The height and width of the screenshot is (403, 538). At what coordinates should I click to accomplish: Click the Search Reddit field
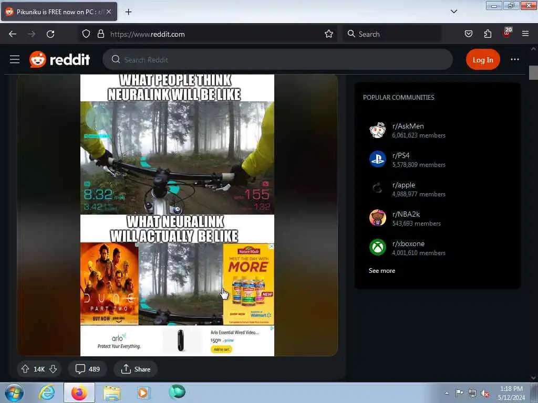pyautogui.click(x=277, y=60)
